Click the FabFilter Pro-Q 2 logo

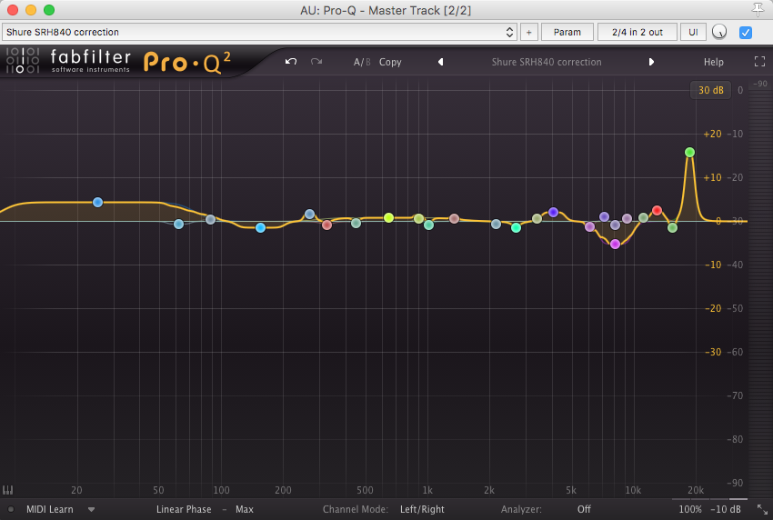click(x=118, y=62)
